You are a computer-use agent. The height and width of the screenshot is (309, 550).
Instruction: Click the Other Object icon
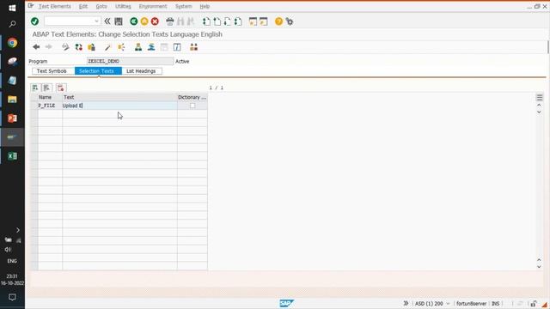click(x=91, y=47)
